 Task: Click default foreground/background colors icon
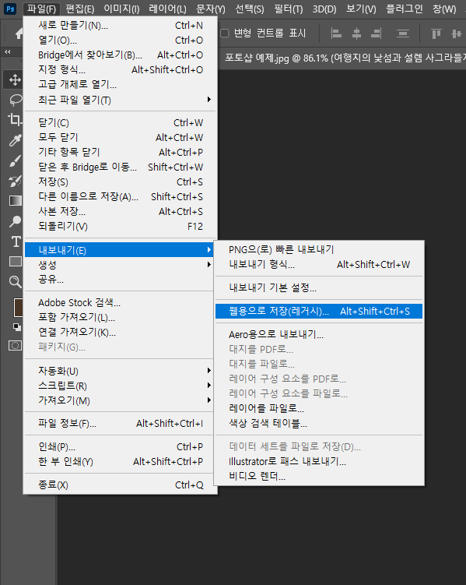(17, 327)
